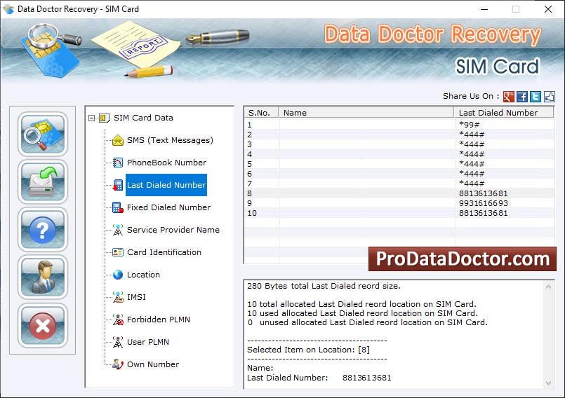
Task: Click the Forbidden PLMN tower icon
Action: 118,320
